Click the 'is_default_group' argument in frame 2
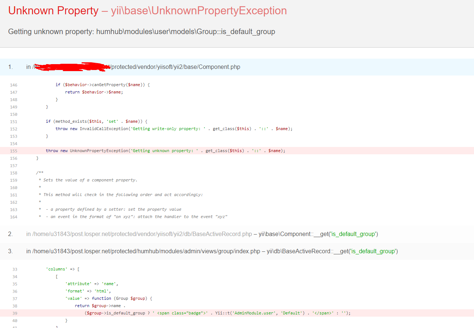This screenshot has height=328, width=474. pos(353,234)
